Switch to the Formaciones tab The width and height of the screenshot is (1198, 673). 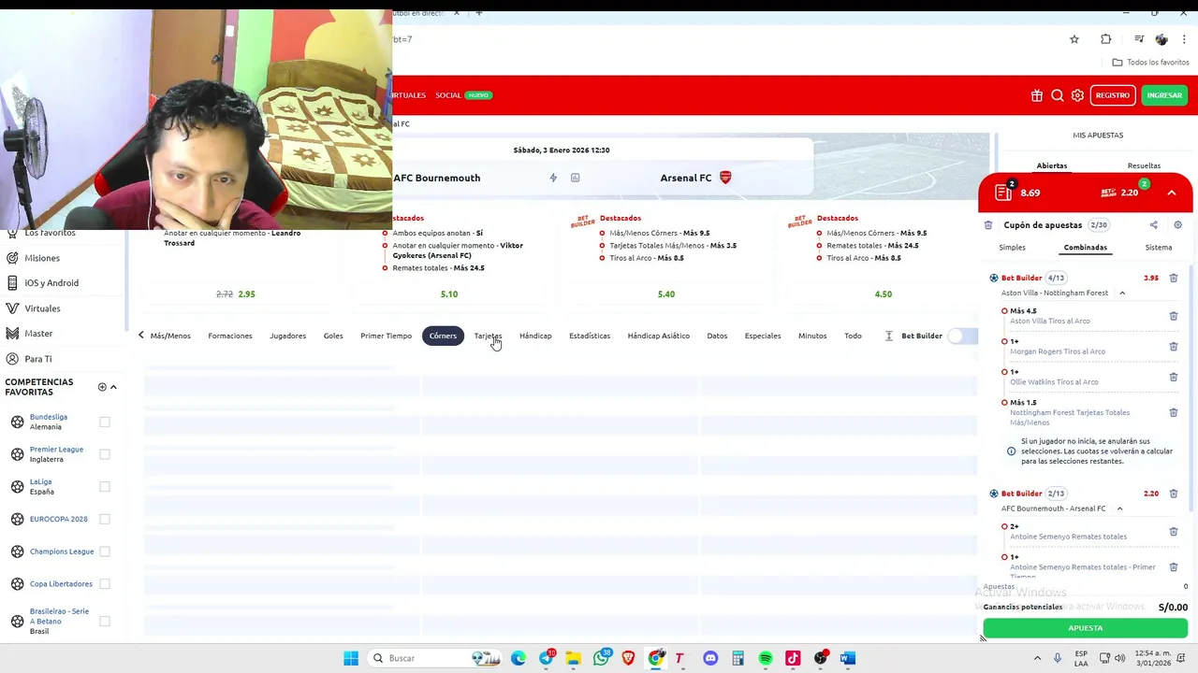tap(230, 336)
